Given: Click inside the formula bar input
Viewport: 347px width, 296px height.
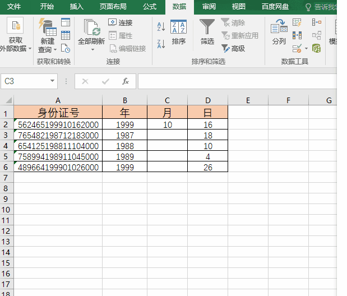Looking at the screenshot, I should click(x=237, y=81).
